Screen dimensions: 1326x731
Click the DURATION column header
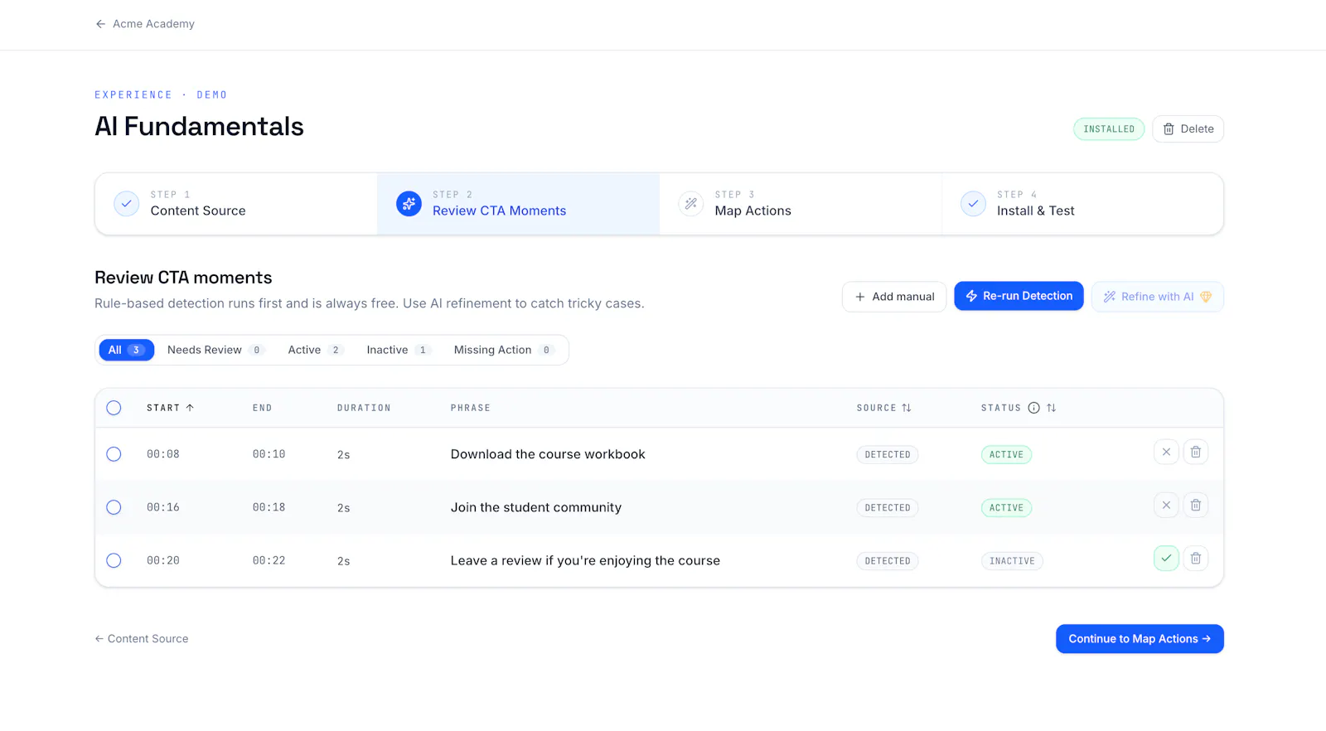[364, 408]
